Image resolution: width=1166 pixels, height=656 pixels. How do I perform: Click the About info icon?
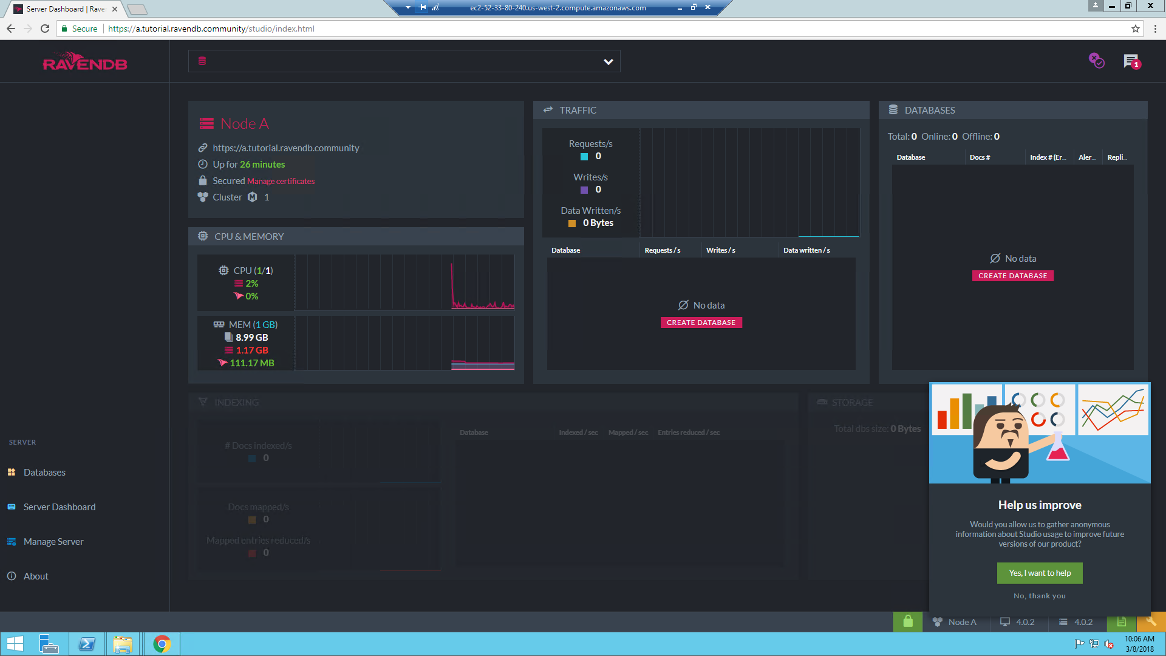coord(12,576)
